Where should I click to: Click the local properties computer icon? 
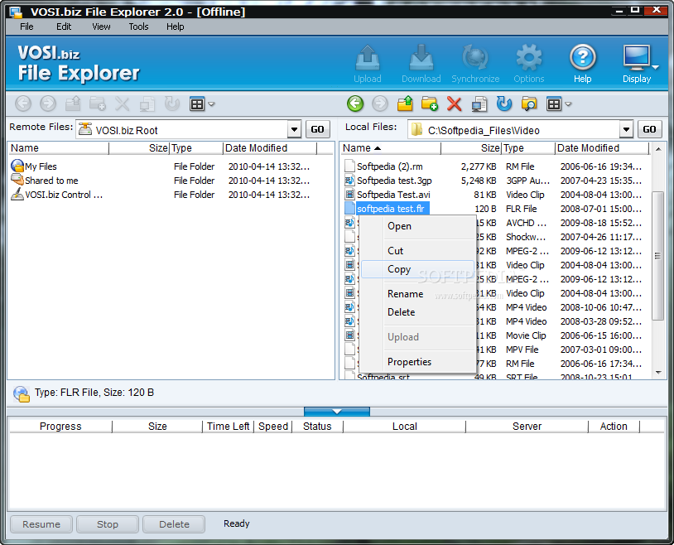(x=479, y=104)
